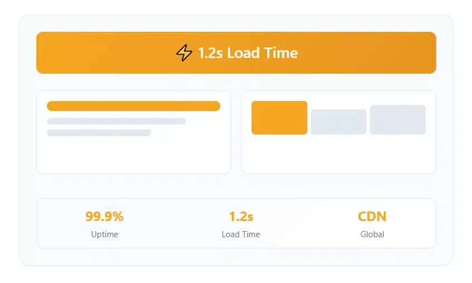This screenshot has height=283, width=472.
Task: Click empty area of right blocks card
Action: [338, 155]
